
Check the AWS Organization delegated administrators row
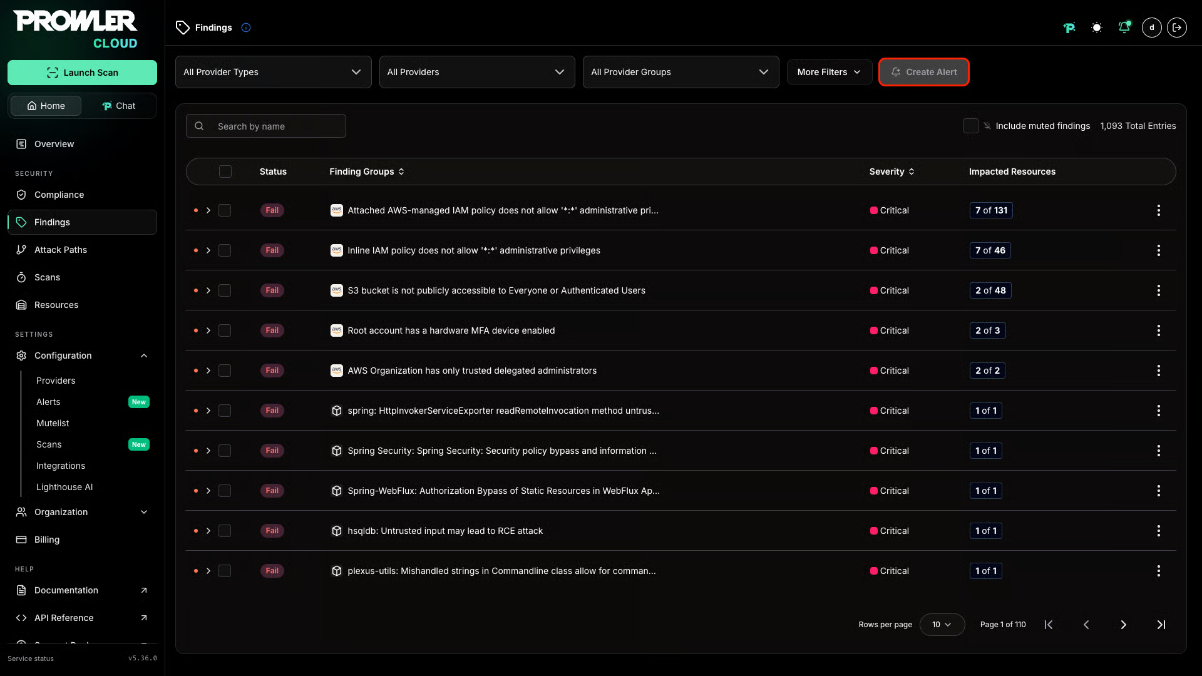pos(225,371)
